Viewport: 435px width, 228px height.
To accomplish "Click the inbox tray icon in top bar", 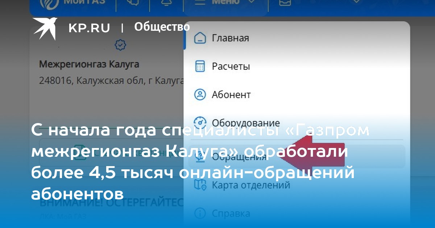I will click(285, 3).
